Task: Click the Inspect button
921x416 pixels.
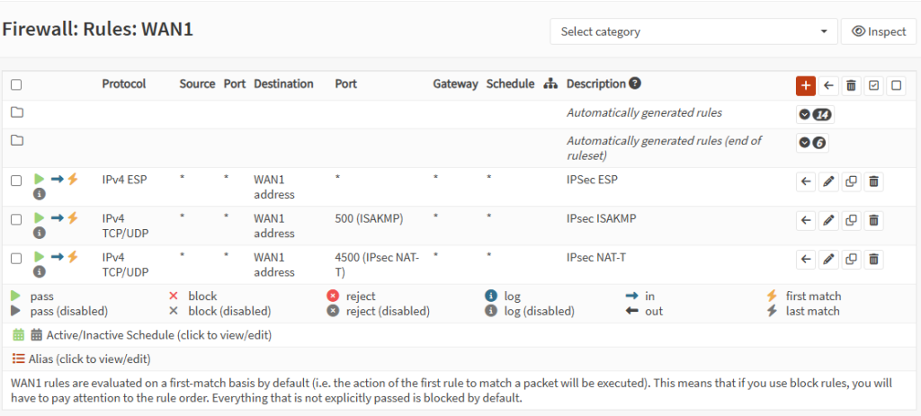Action: 879,31
